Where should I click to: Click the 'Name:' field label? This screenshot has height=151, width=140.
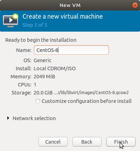[24, 50]
